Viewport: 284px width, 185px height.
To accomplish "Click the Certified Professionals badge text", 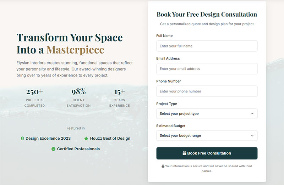I will (x=78, y=149).
